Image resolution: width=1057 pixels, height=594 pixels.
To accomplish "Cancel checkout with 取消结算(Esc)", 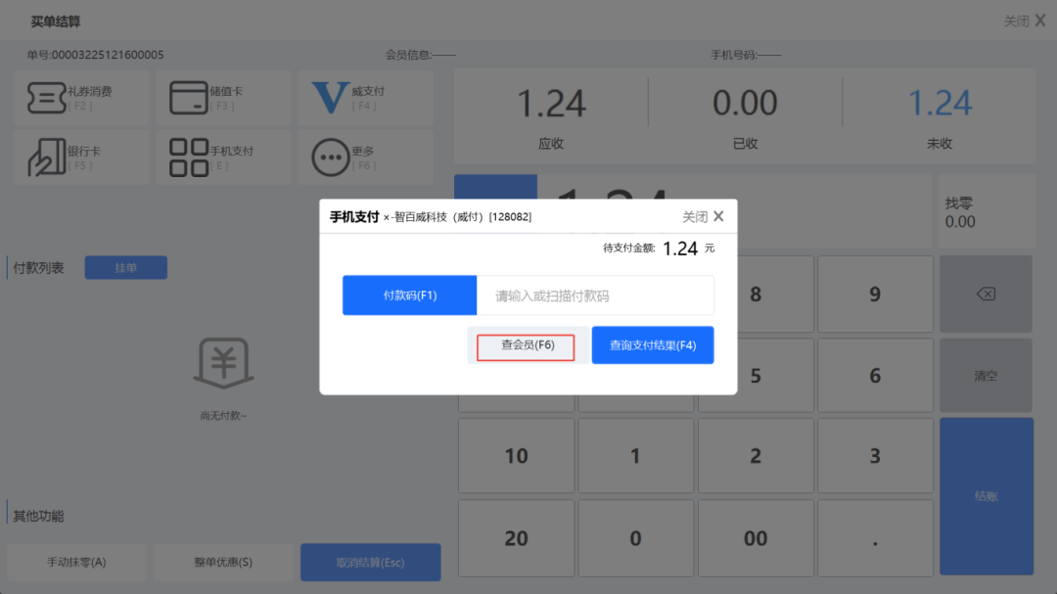I will [370, 563].
